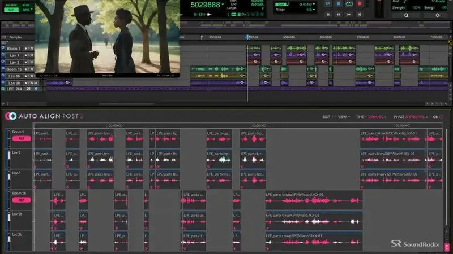Select the Lac 2b track name
453x254 pixels.
[14, 83]
